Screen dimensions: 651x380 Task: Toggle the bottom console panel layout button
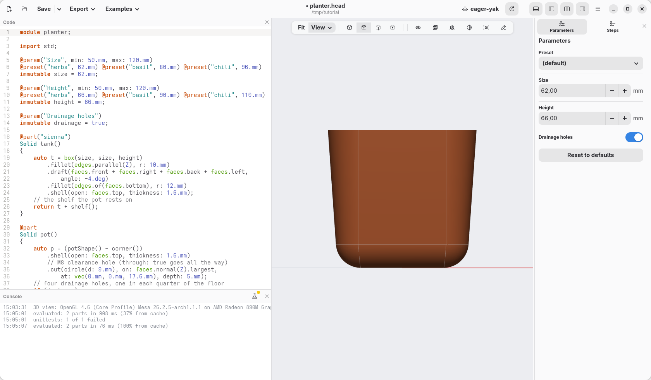[x=536, y=9]
